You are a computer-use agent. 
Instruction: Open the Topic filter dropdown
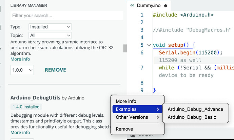(50, 35)
